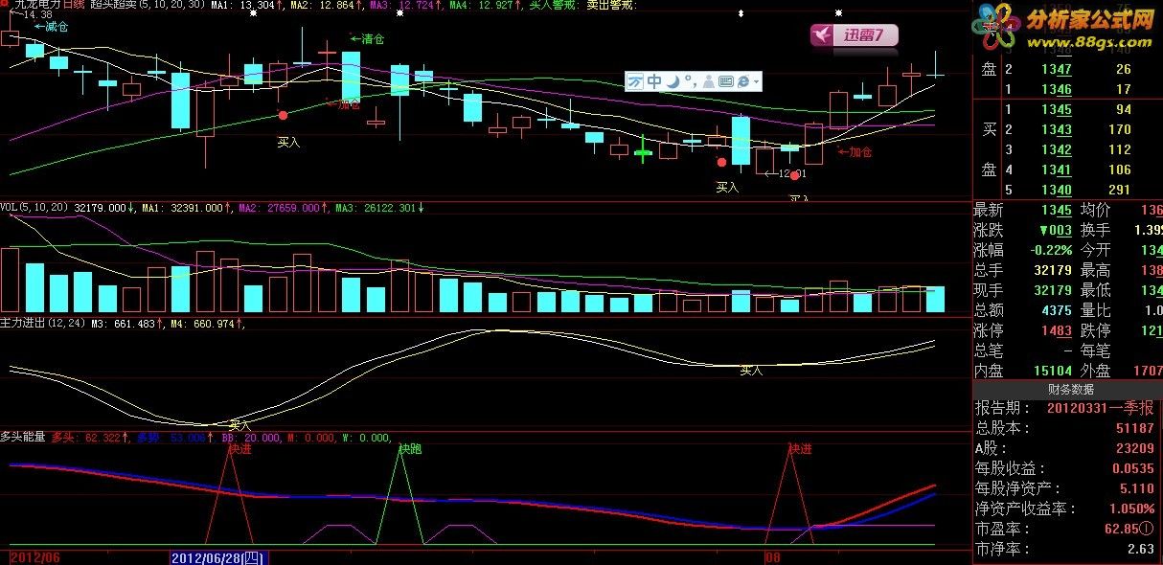Screen dimensions: 1163x565
Task: Select the highlighted date 2012/06/28(四)
Action: tap(218, 557)
